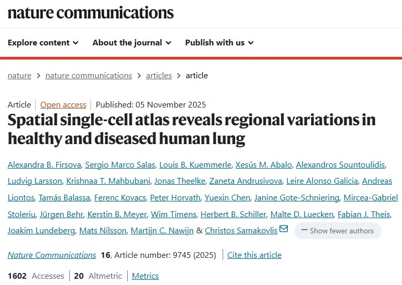
Task: Expand the Explore content menu
Action: 43,43
